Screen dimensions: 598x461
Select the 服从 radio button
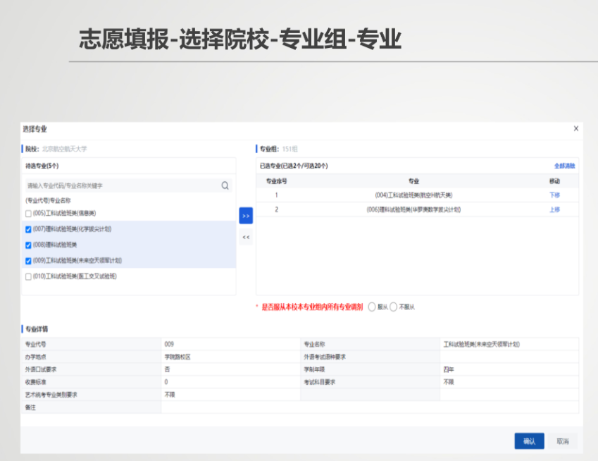pos(372,307)
